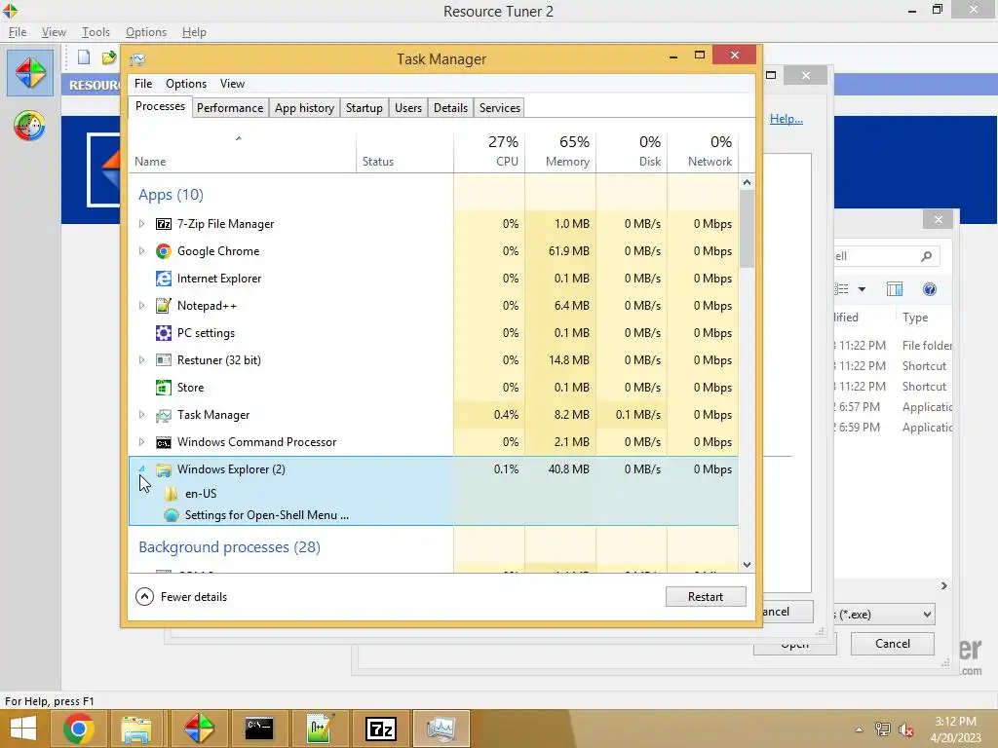
Task: Open Notepad++ from the taskbar
Action: click(x=320, y=729)
